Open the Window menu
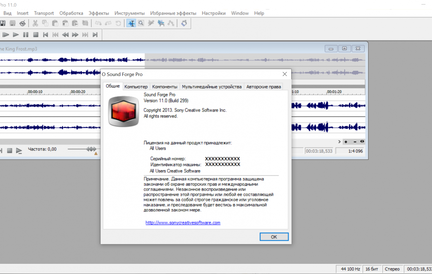Image resolution: width=432 pixels, height=274 pixels. tap(240, 13)
